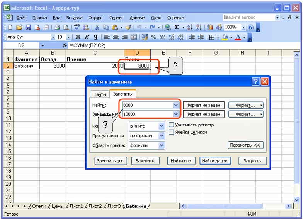This screenshot has height=219, width=303.
Task: Insert a hyperlink with the globe icon
Action: 168,27
